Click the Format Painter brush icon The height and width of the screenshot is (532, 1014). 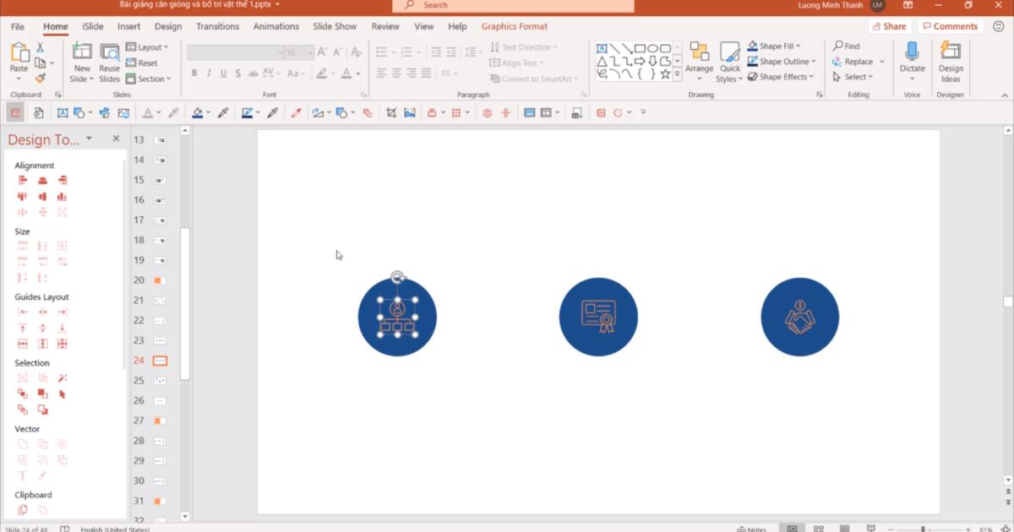[40, 78]
